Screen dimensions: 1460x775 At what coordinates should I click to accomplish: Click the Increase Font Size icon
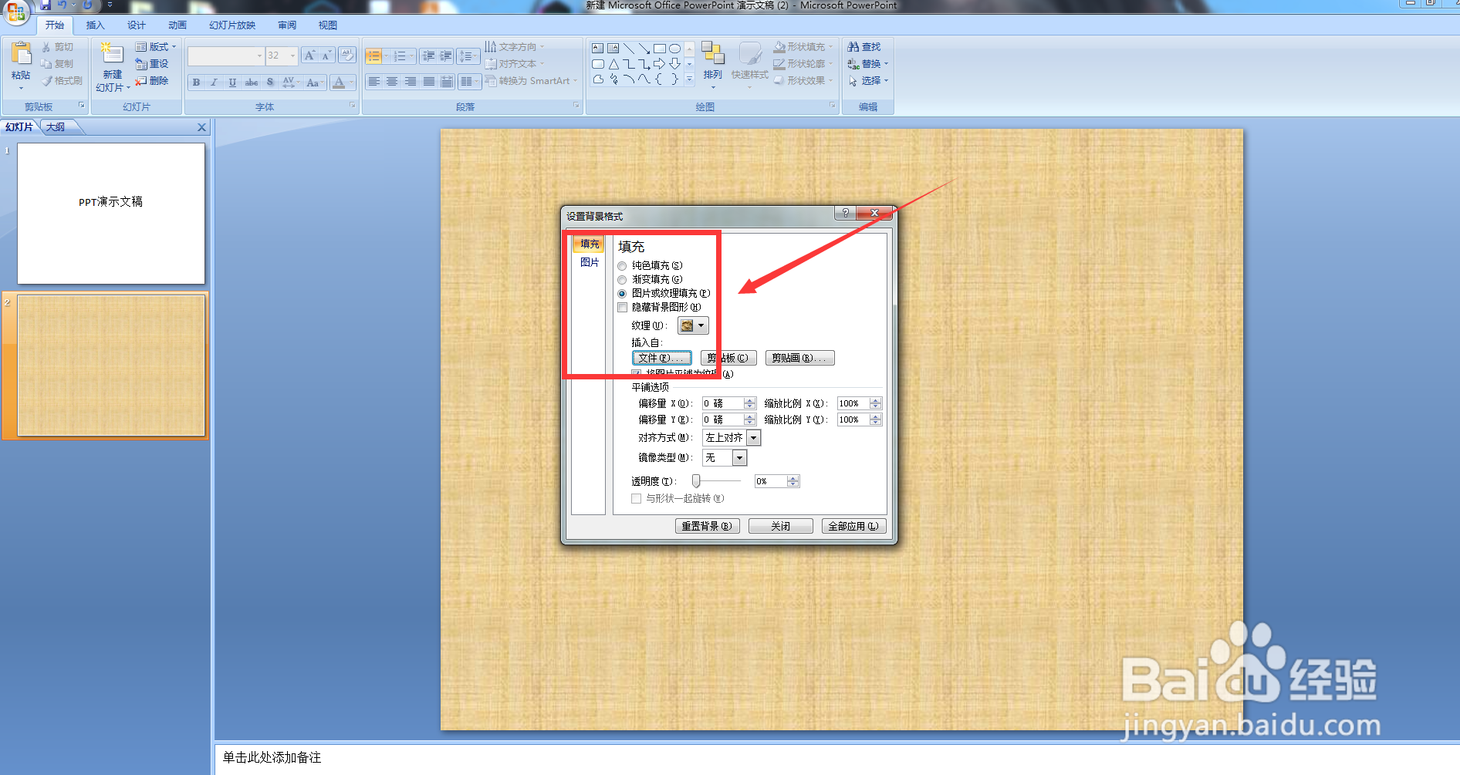[x=309, y=56]
